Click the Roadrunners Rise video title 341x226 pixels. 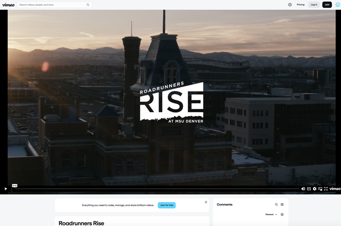click(81, 223)
